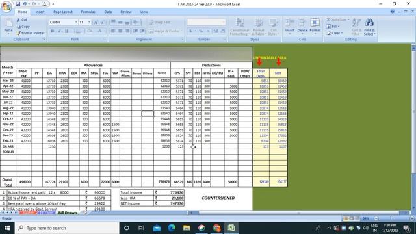416x234 pixels.
Task: Switch to the Page Layout tab
Action: coord(63,12)
